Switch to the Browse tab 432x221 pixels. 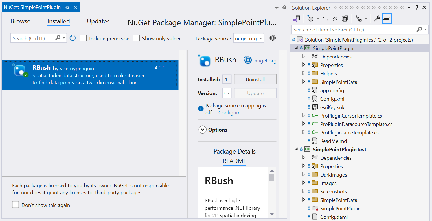pos(21,21)
